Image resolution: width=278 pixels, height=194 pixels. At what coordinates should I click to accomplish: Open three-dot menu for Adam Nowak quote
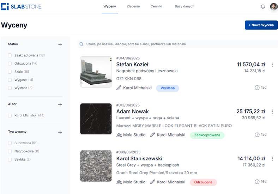point(272,111)
